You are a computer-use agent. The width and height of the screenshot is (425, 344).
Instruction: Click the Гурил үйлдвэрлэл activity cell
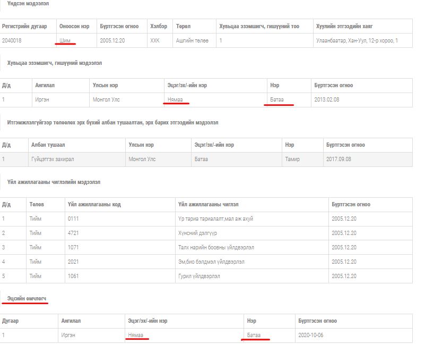(199, 276)
